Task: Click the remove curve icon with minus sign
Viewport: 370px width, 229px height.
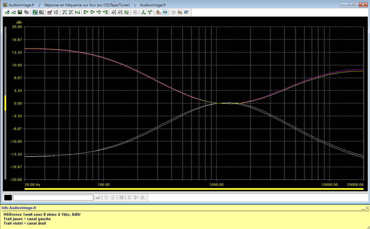Action: [x=14, y=12]
